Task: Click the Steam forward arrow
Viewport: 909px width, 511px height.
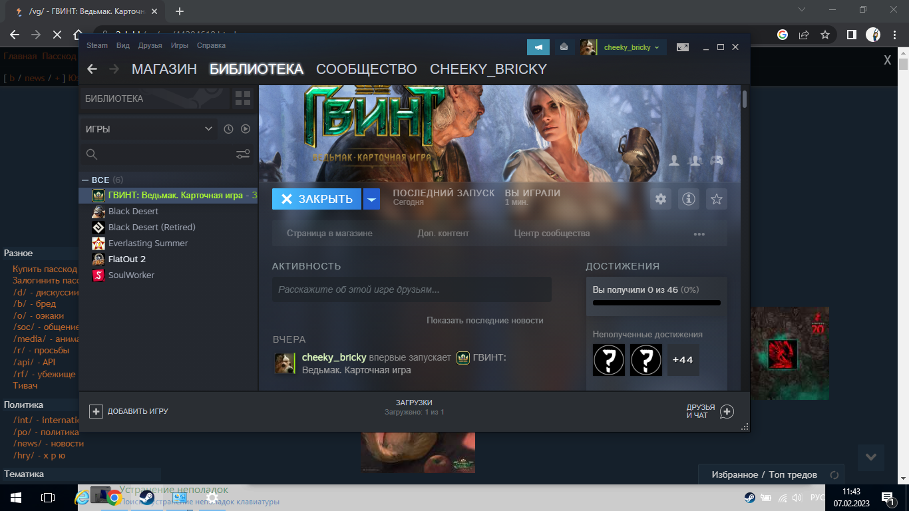Action: pos(114,69)
